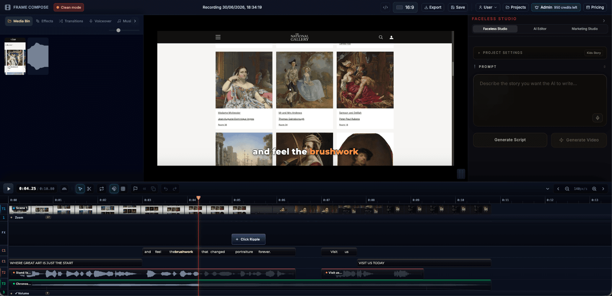
Task: Activate the scissors cut tool
Action: pos(89,189)
